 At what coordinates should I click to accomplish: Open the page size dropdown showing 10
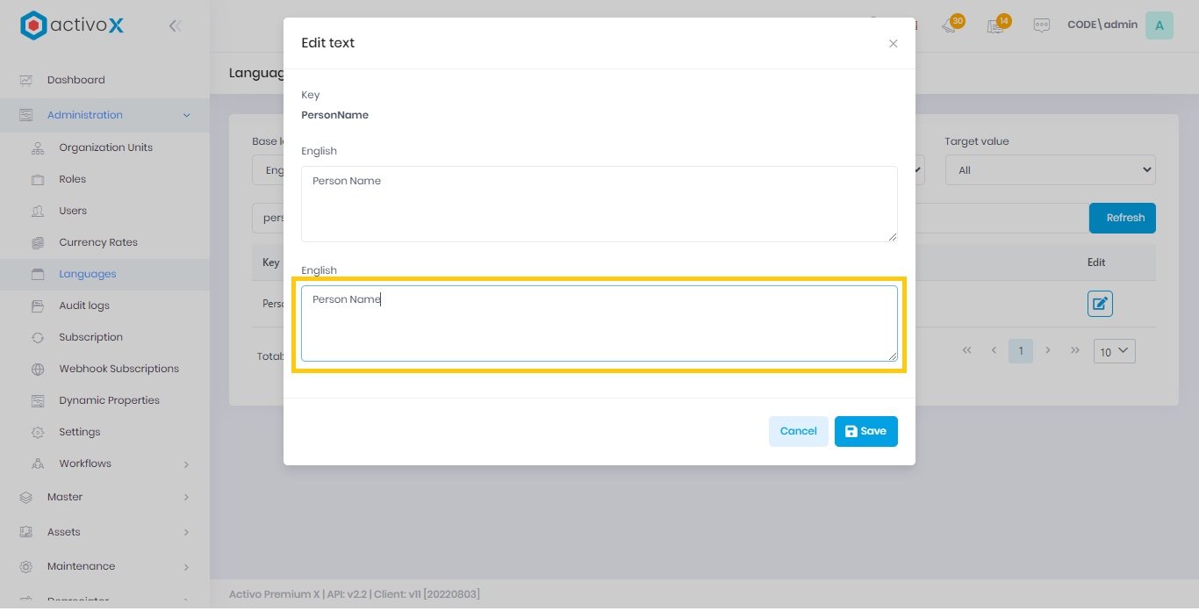click(1114, 351)
